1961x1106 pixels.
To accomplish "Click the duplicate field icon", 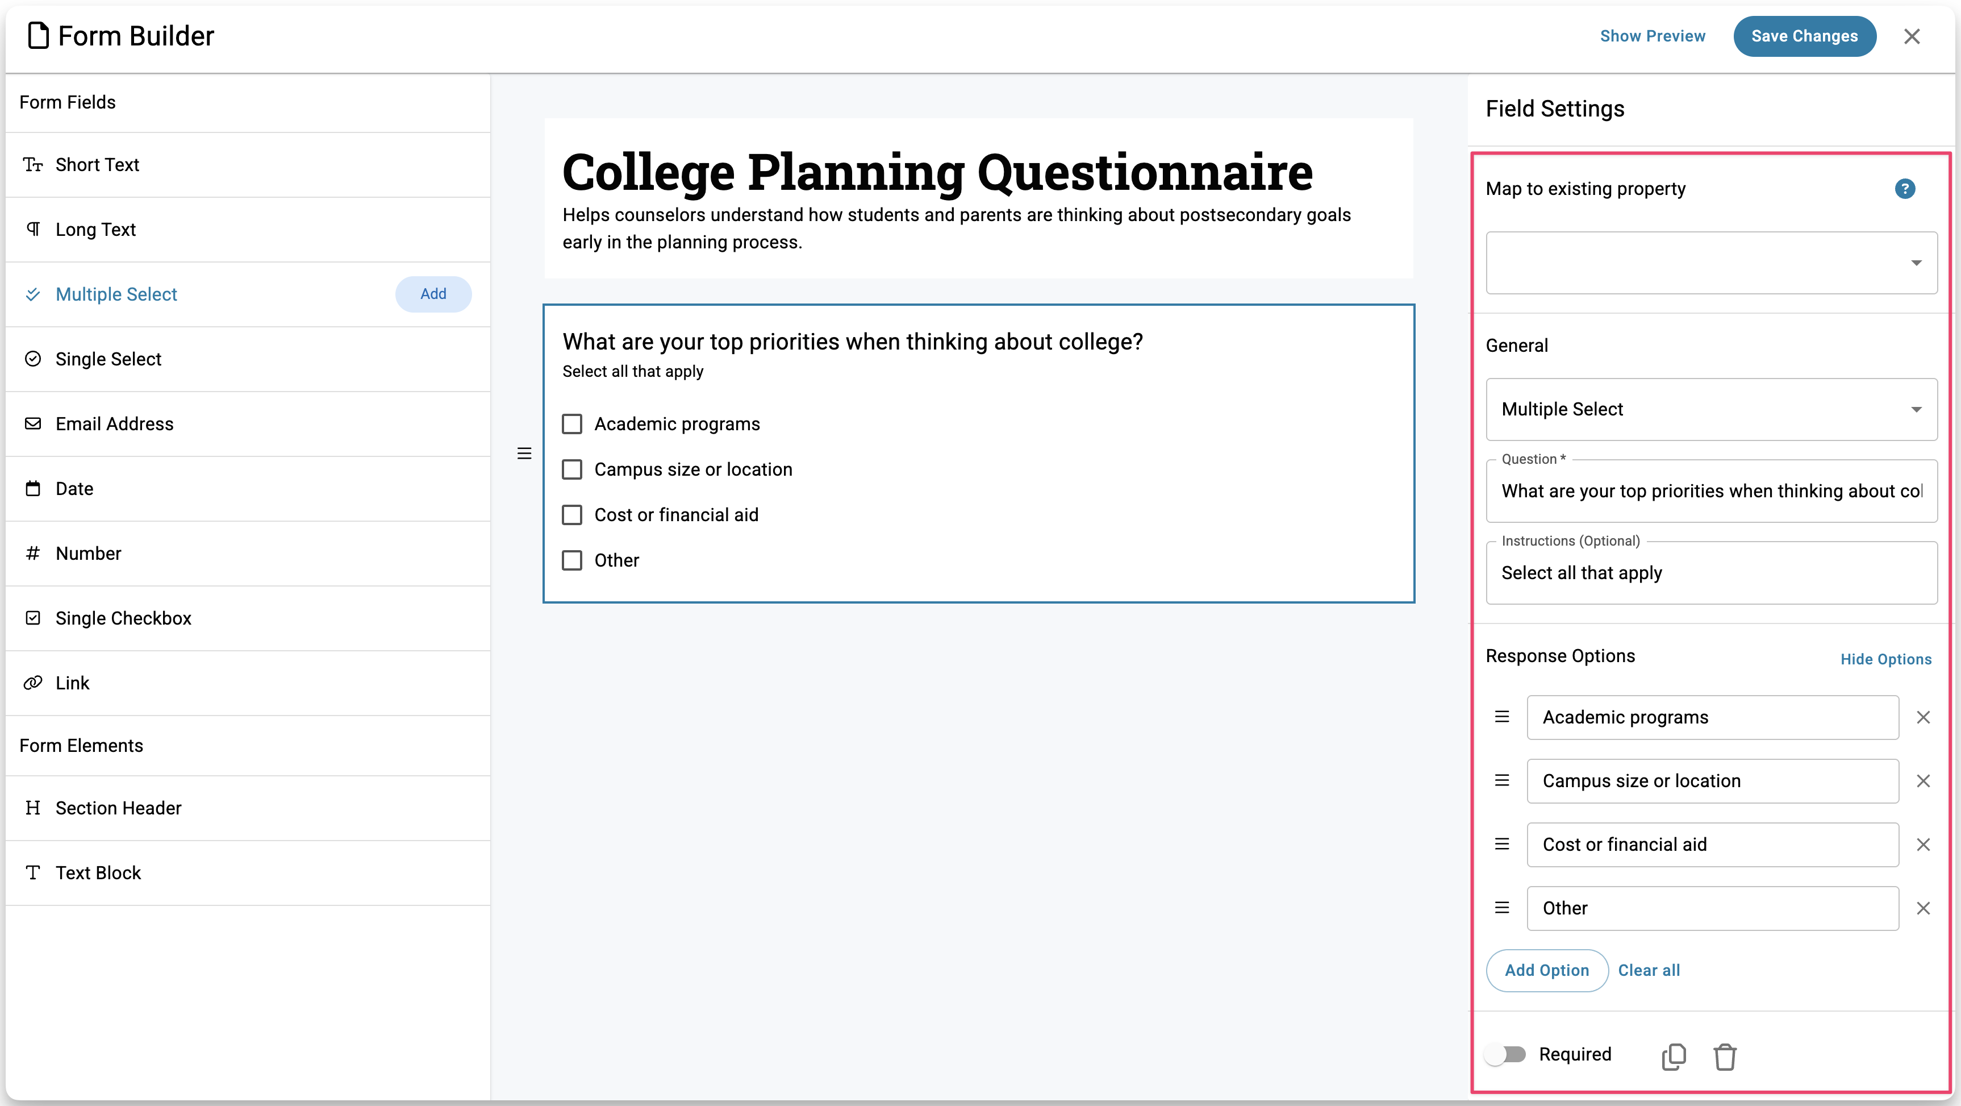I will click(x=1673, y=1056).
